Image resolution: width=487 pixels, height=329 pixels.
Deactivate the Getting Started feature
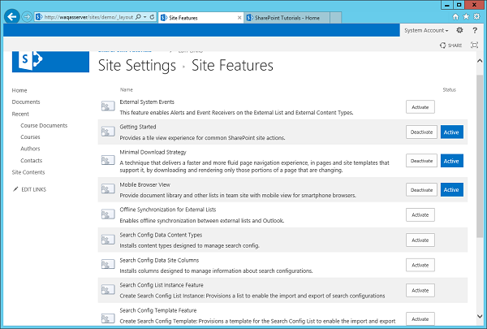coord(420,132)
